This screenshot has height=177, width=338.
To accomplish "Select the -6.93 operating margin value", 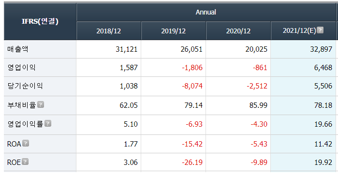I will (x=194, y=124).
